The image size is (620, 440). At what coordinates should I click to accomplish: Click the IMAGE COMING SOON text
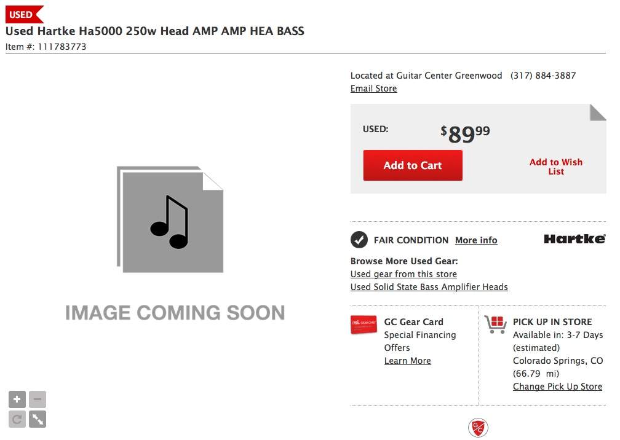pos(175,312)
